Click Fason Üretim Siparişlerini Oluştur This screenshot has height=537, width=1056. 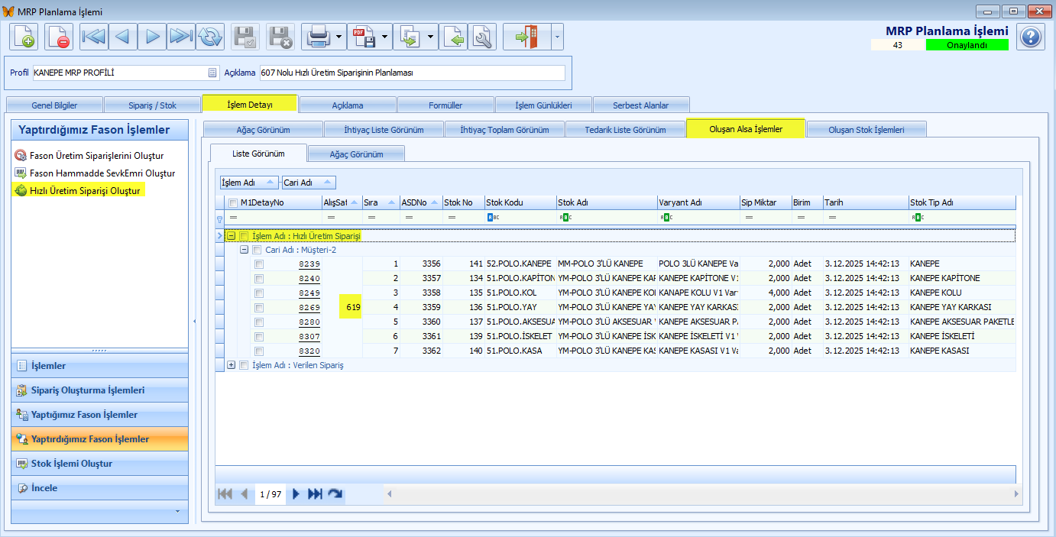96,155
